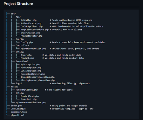
Task: Select 'CurlHttpClient.php' file name
Action: pyautogui.click(x=31, y=27)
